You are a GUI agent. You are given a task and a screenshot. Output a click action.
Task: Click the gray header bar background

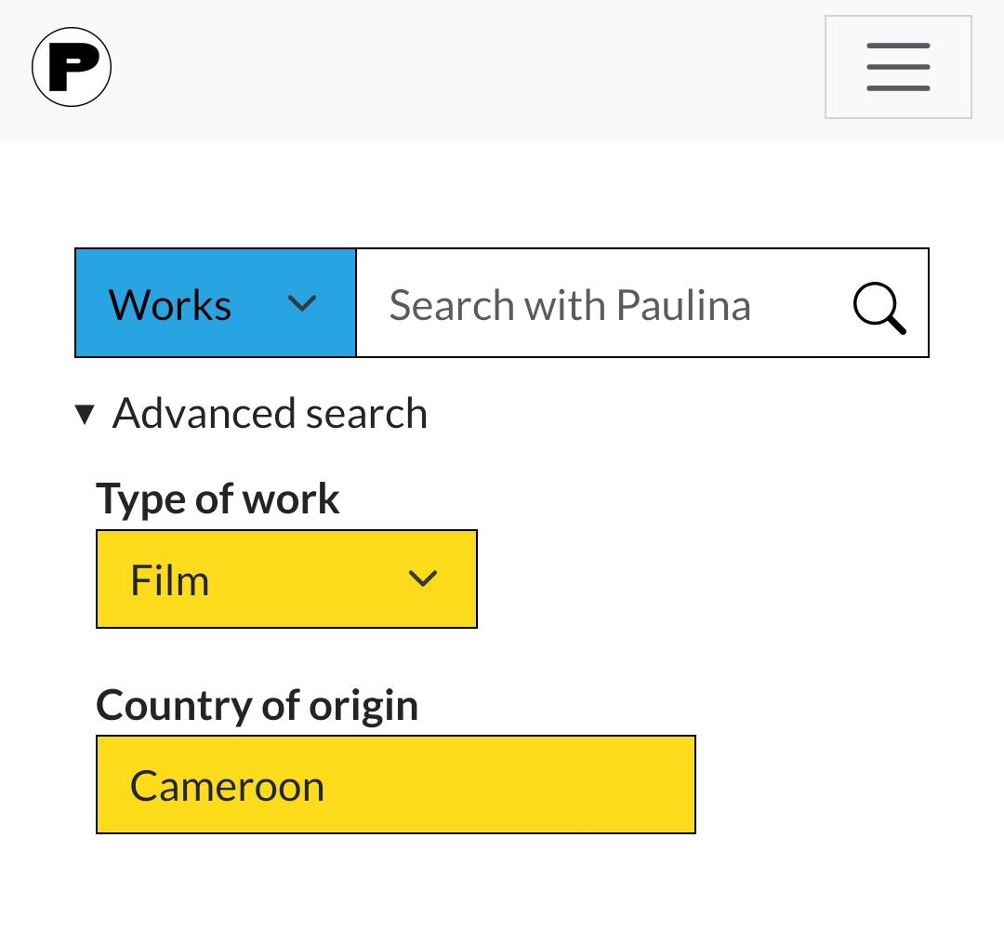(x=465, y=70)
